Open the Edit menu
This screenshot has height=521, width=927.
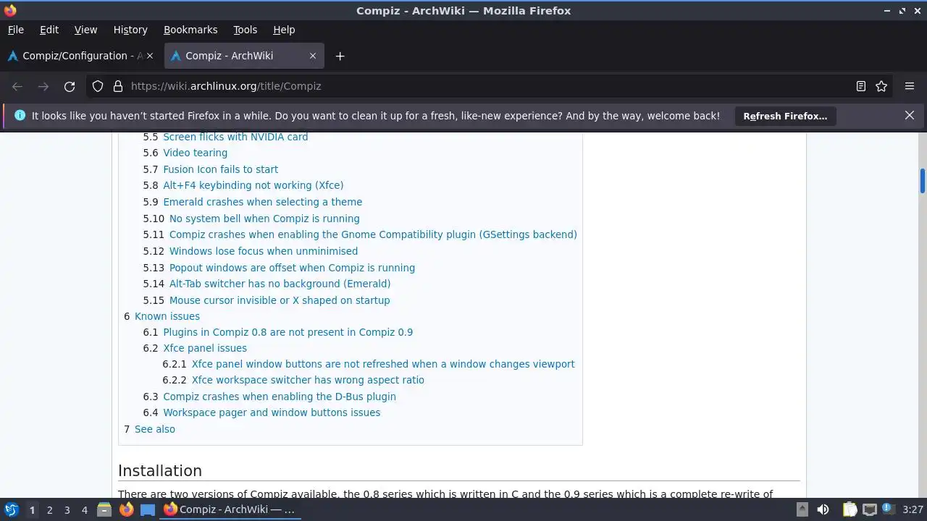coord(49,30)
